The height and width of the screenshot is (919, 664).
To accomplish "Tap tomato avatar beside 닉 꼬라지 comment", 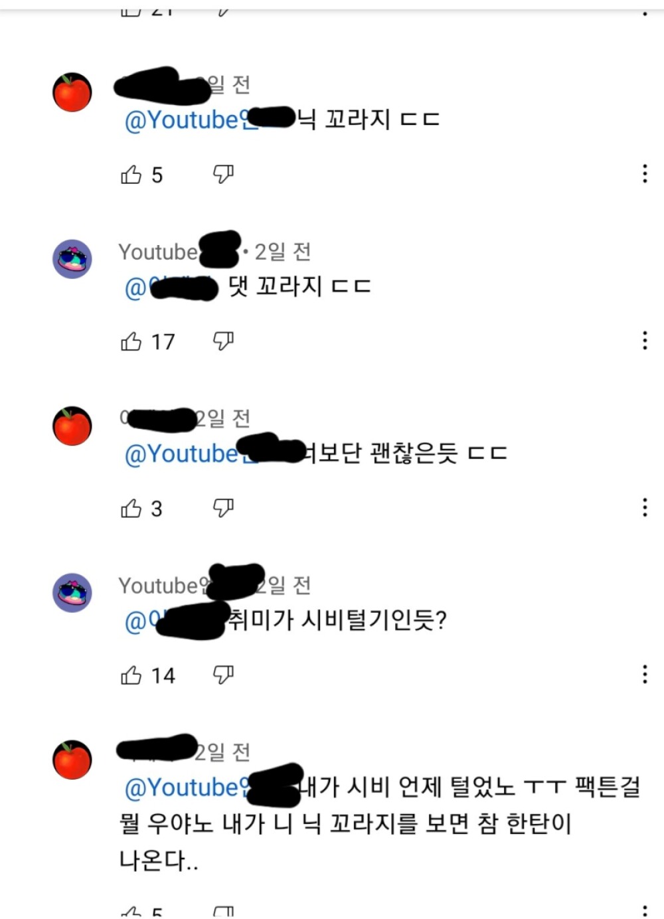I will pos(72,92).
